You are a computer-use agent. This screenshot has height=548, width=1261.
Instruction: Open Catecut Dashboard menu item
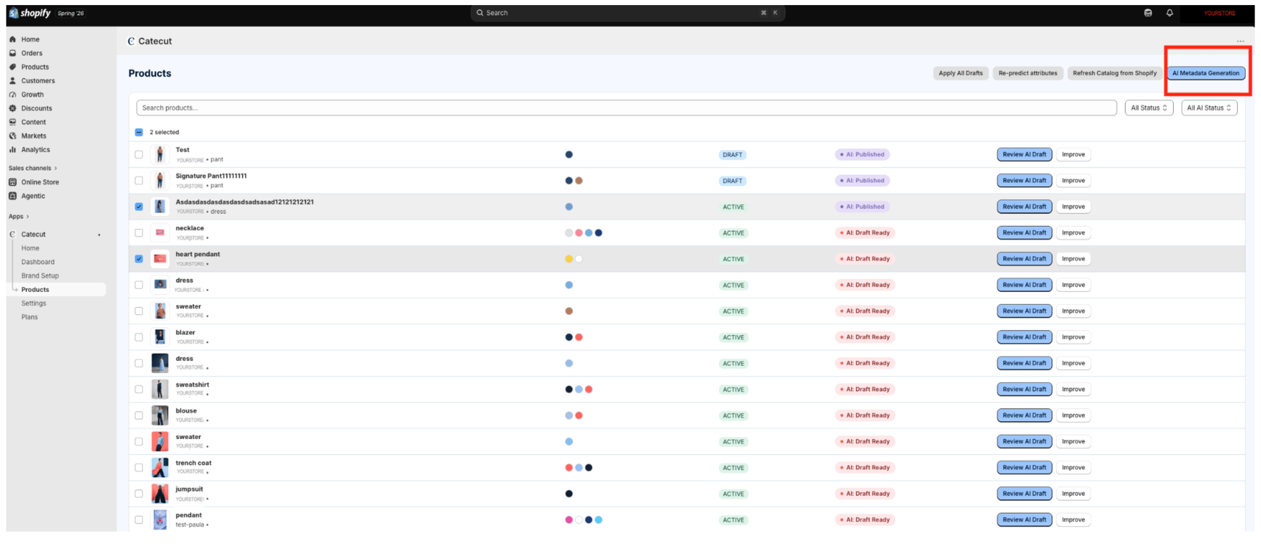[38, 262]
